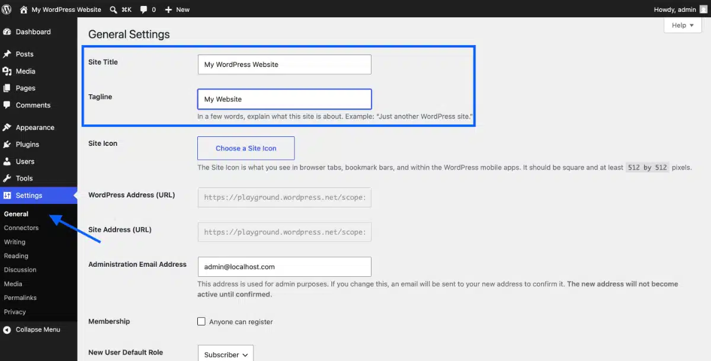Enable the Anyone can register checkbox
Screen dimensions: 711x361
201,321
